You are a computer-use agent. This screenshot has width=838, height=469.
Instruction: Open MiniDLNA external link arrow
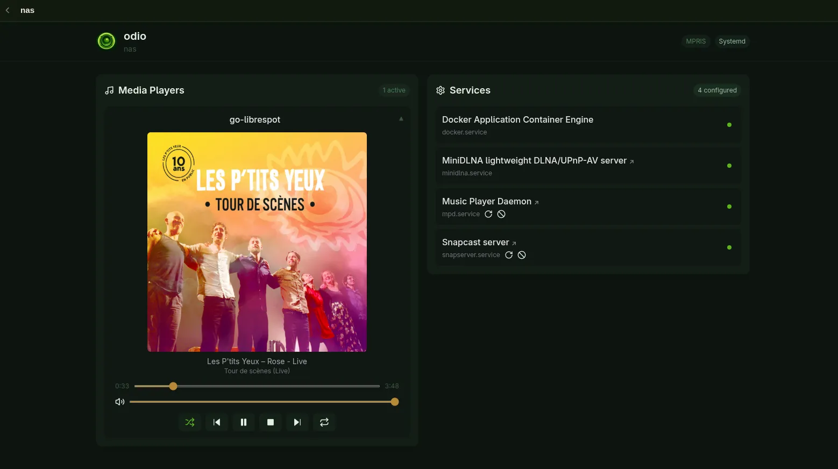(x=632, y=161)
